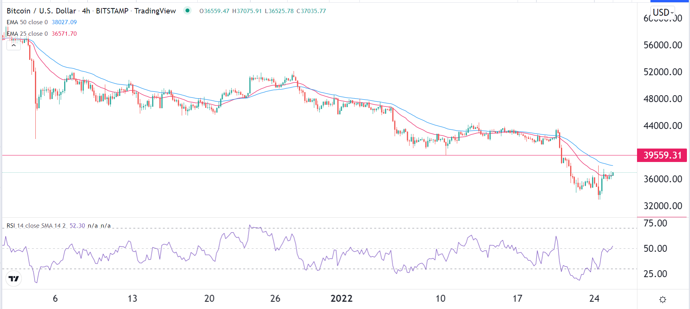Screen dimensions: 690x309
Task: Click the 2022 label on time axis
Action: [341, 299]
